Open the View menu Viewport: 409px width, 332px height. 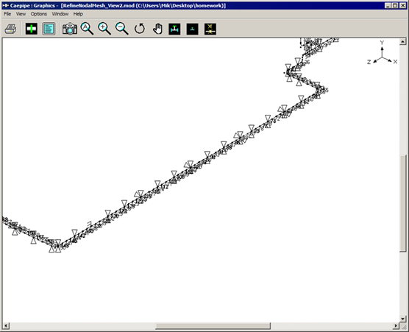(21, 14)
